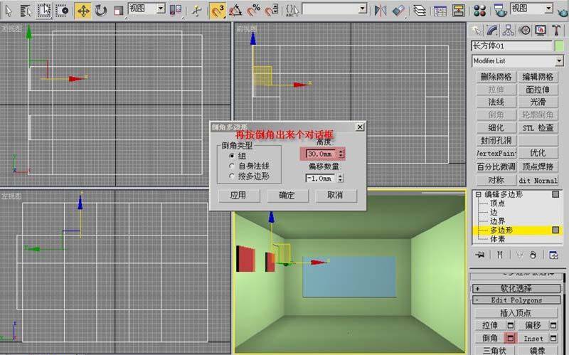569x355 pixels.
Task: Toggle Show End Result icon
Action: point(500,255)
